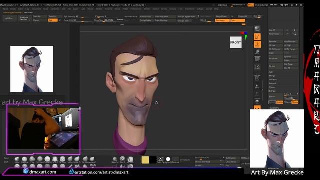
Task: Toggle the M channel button next to Rgb
Action: 60,20
